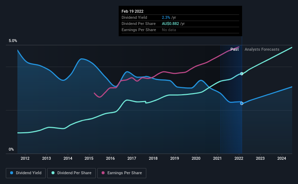Click the AU$0.882 tooltip value

(170, 24)
